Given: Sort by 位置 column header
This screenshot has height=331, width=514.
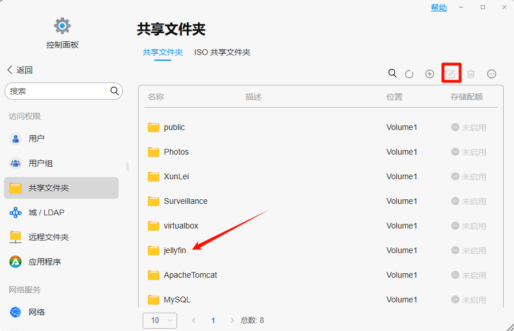Looking at the screenshot, I should pyautogui.click(x=394, y=97).
